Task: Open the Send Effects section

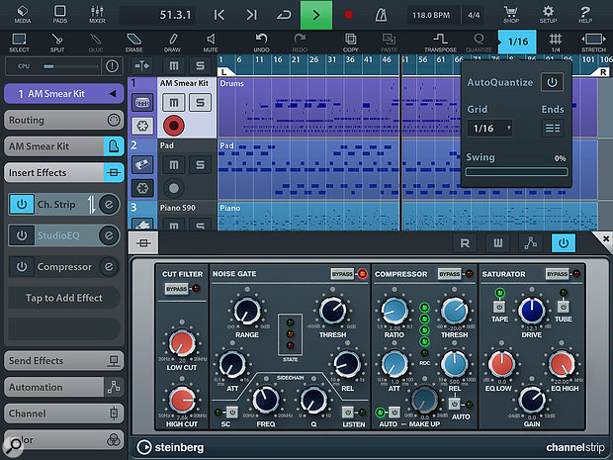Action: pos(64,361)
